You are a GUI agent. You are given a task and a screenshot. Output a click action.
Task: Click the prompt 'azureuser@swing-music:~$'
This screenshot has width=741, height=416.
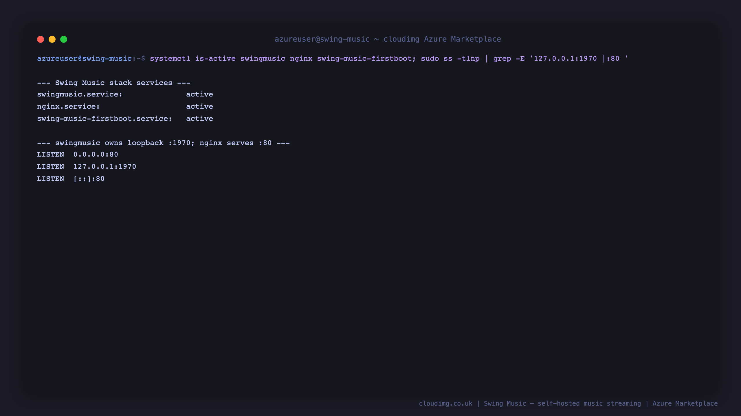[x=91, y=59]
